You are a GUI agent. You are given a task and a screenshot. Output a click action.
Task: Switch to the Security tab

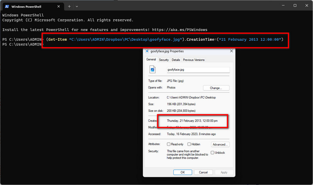pyautogui.click(x=164, y=60)
